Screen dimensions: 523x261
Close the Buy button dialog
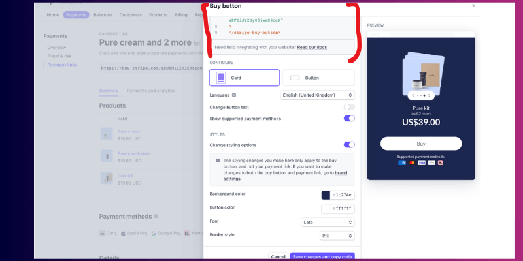tap(473, 5)
